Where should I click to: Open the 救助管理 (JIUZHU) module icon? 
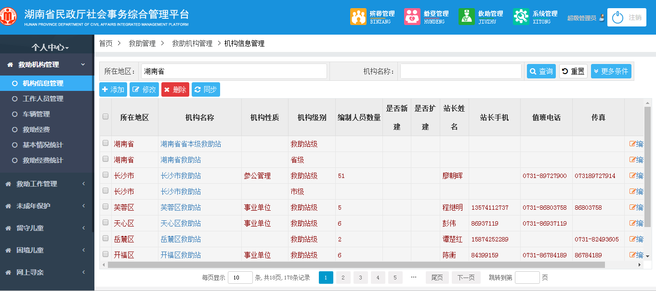(x=466, y=16)
